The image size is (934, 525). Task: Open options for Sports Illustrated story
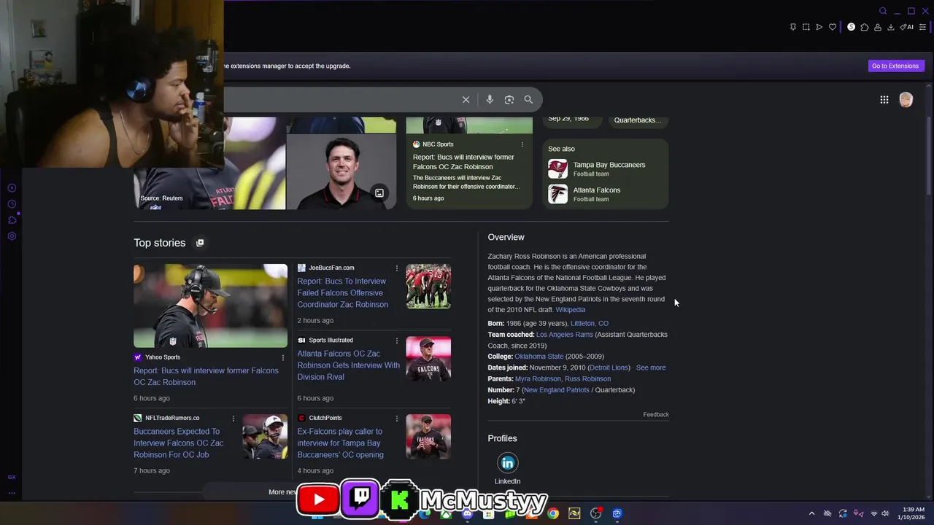click(397, 341)
